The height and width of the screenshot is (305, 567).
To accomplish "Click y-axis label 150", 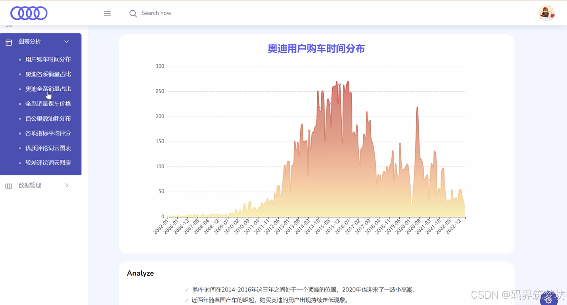I will tap(160, 142).
